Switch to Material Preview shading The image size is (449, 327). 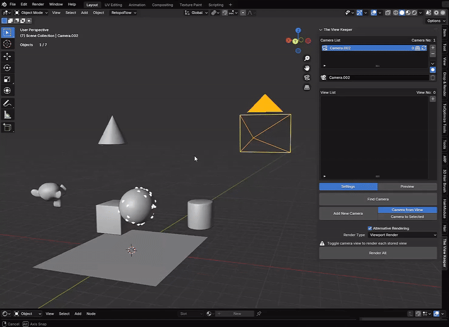pyautogui.click(x=408, y=12)
